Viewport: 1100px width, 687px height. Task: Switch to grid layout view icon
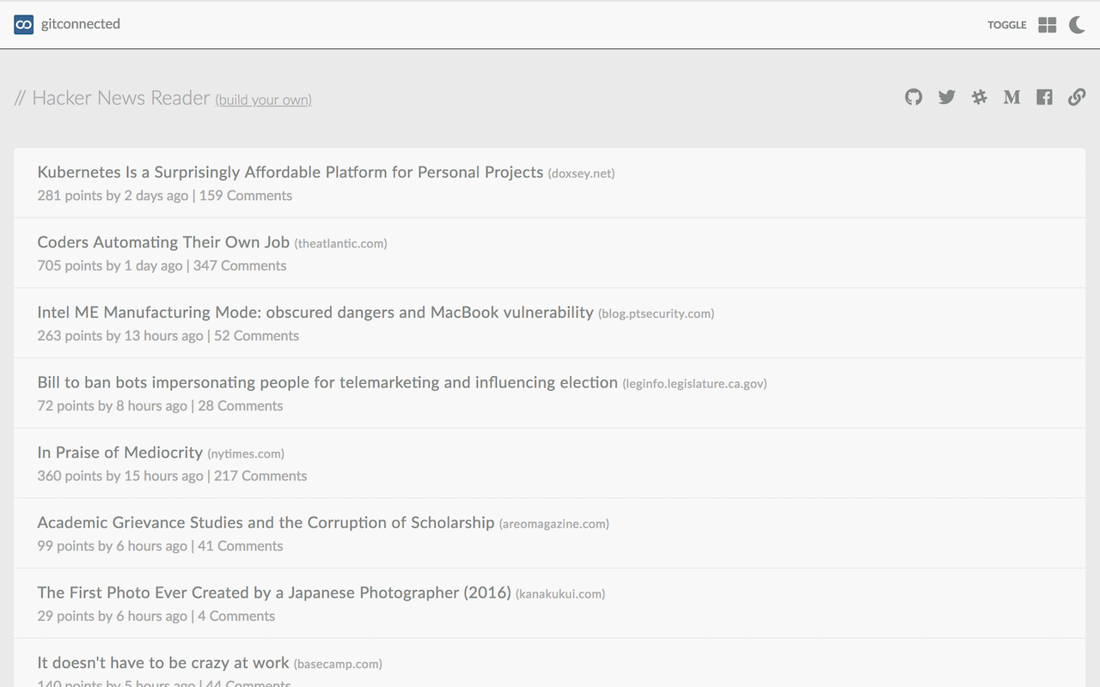coord(1047,25)
